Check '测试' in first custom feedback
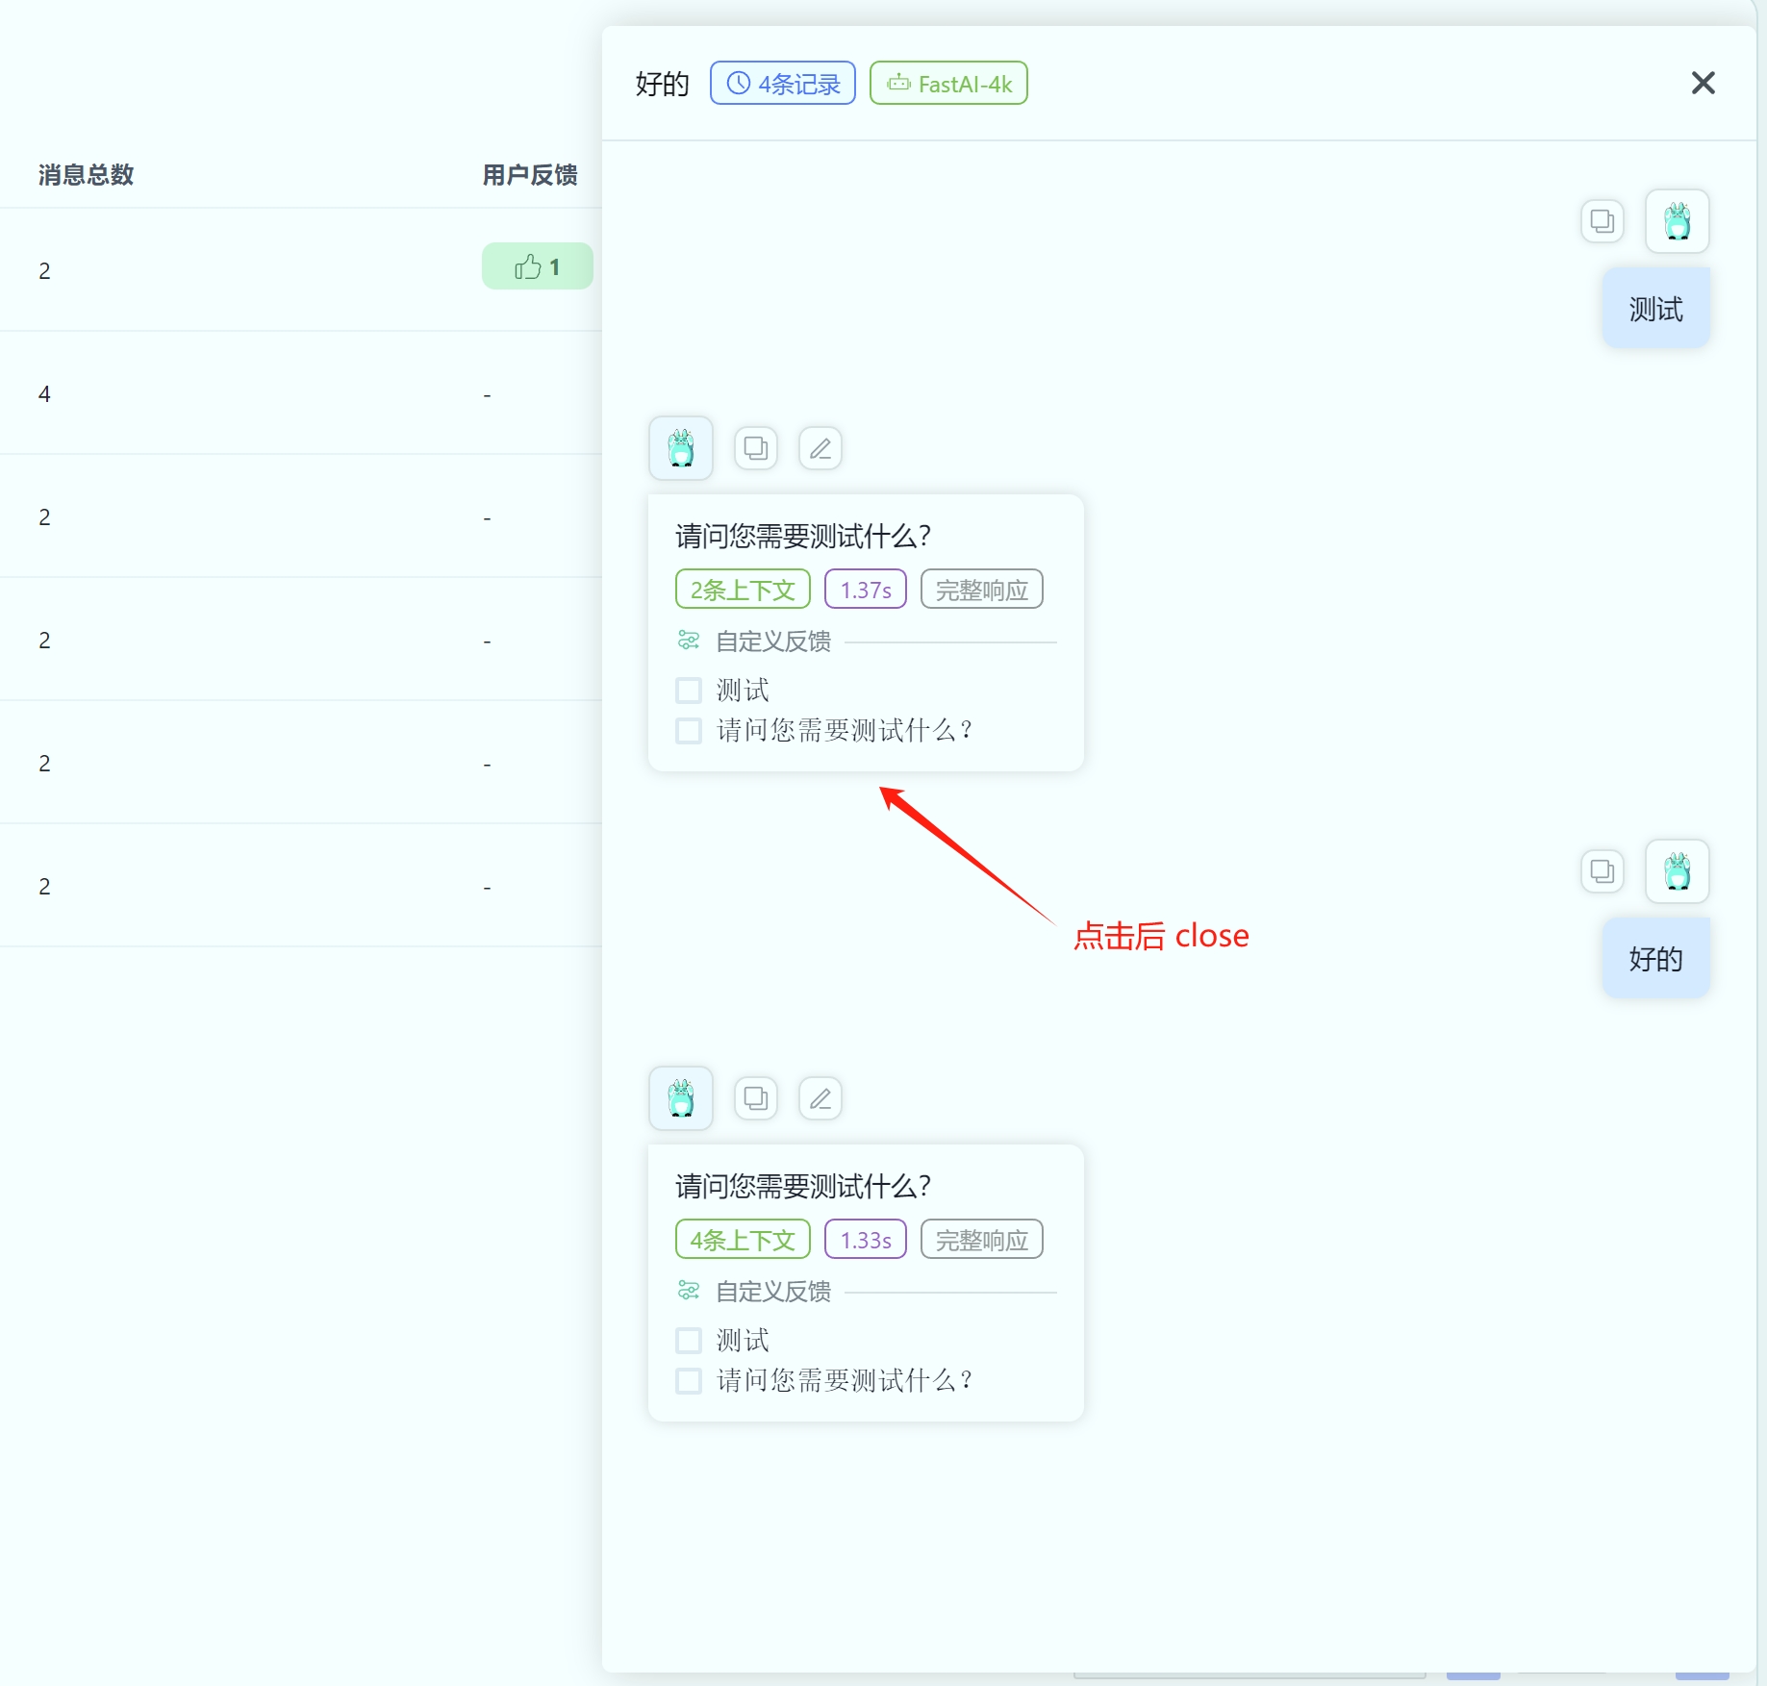The image size is (1767, 1686). click(x=689, y=691)
